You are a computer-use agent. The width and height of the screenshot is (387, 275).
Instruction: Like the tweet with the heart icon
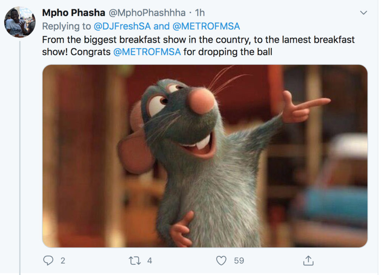coord(221,260)
